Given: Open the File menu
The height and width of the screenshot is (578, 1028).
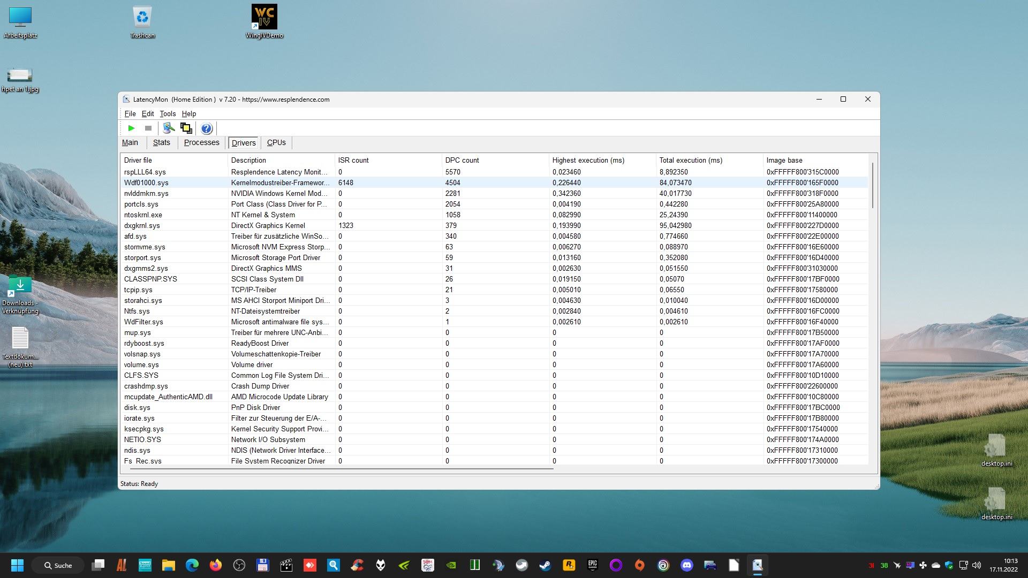Looking at the screenshot, I should pos(130,113).
